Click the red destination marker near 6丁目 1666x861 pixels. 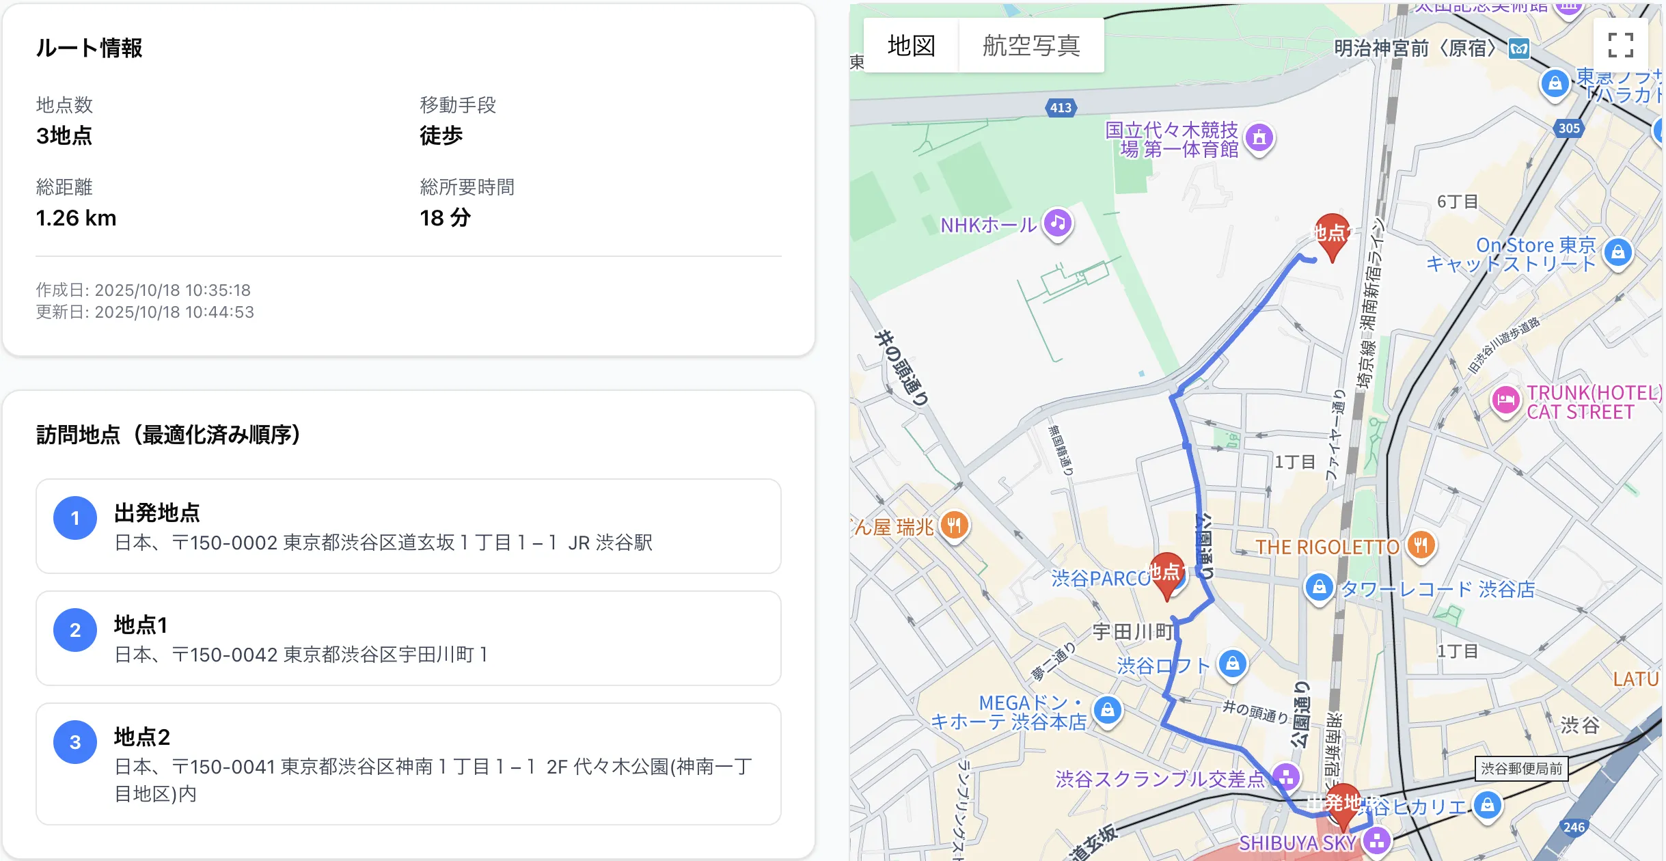coord(1332,236)
